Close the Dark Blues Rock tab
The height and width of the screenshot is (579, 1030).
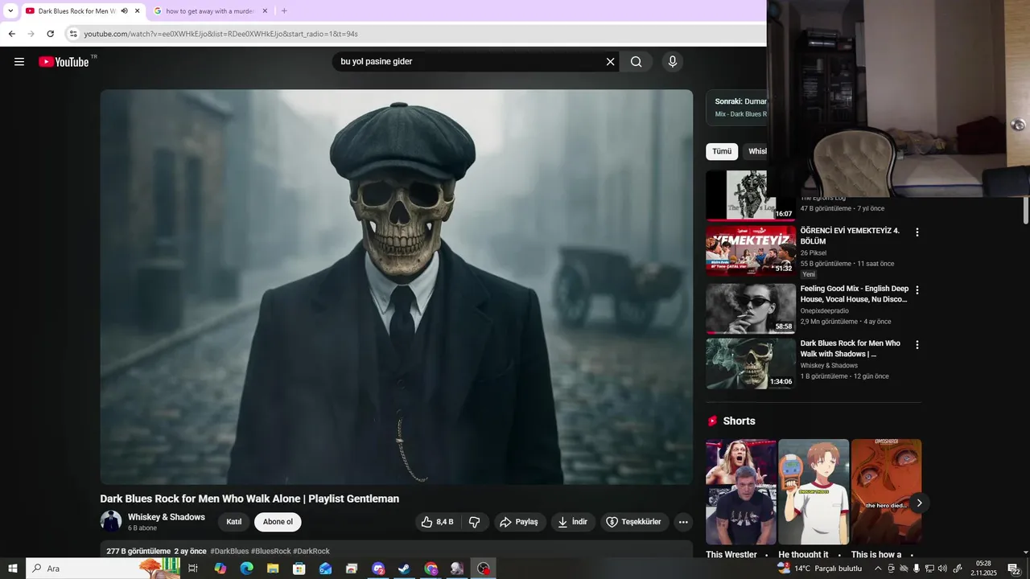coord(138,11)
